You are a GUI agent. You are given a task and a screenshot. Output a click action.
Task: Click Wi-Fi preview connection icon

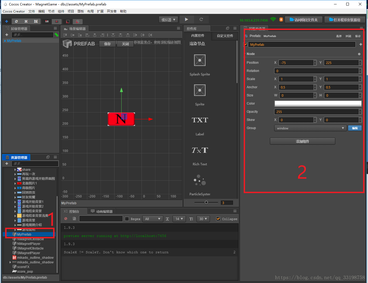pos(273,19)
